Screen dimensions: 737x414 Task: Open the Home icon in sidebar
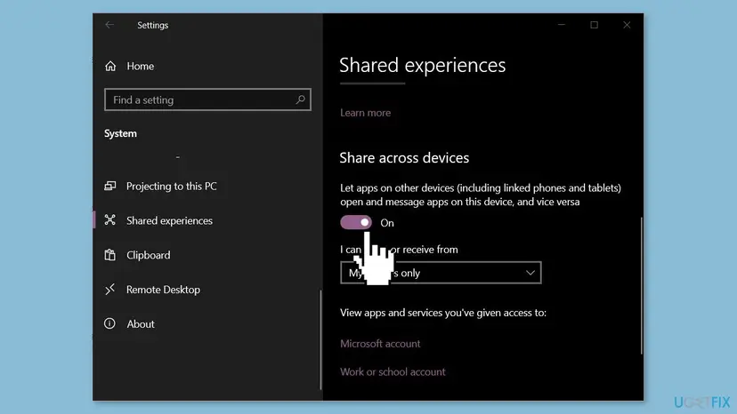[x=110, y=66]
